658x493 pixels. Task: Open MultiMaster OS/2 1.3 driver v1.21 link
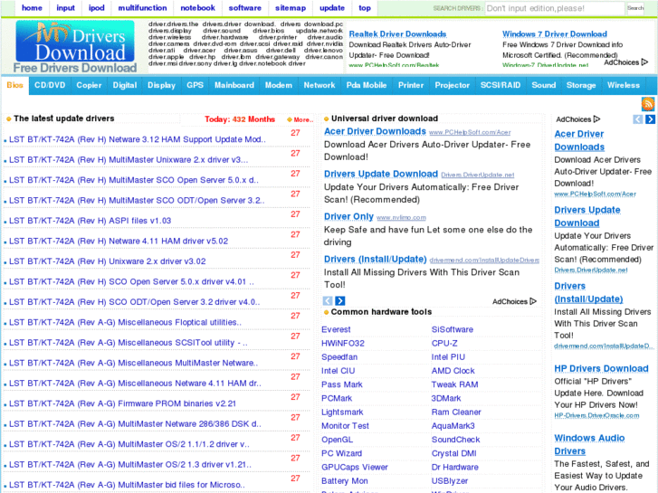click(x=130, y=464)
